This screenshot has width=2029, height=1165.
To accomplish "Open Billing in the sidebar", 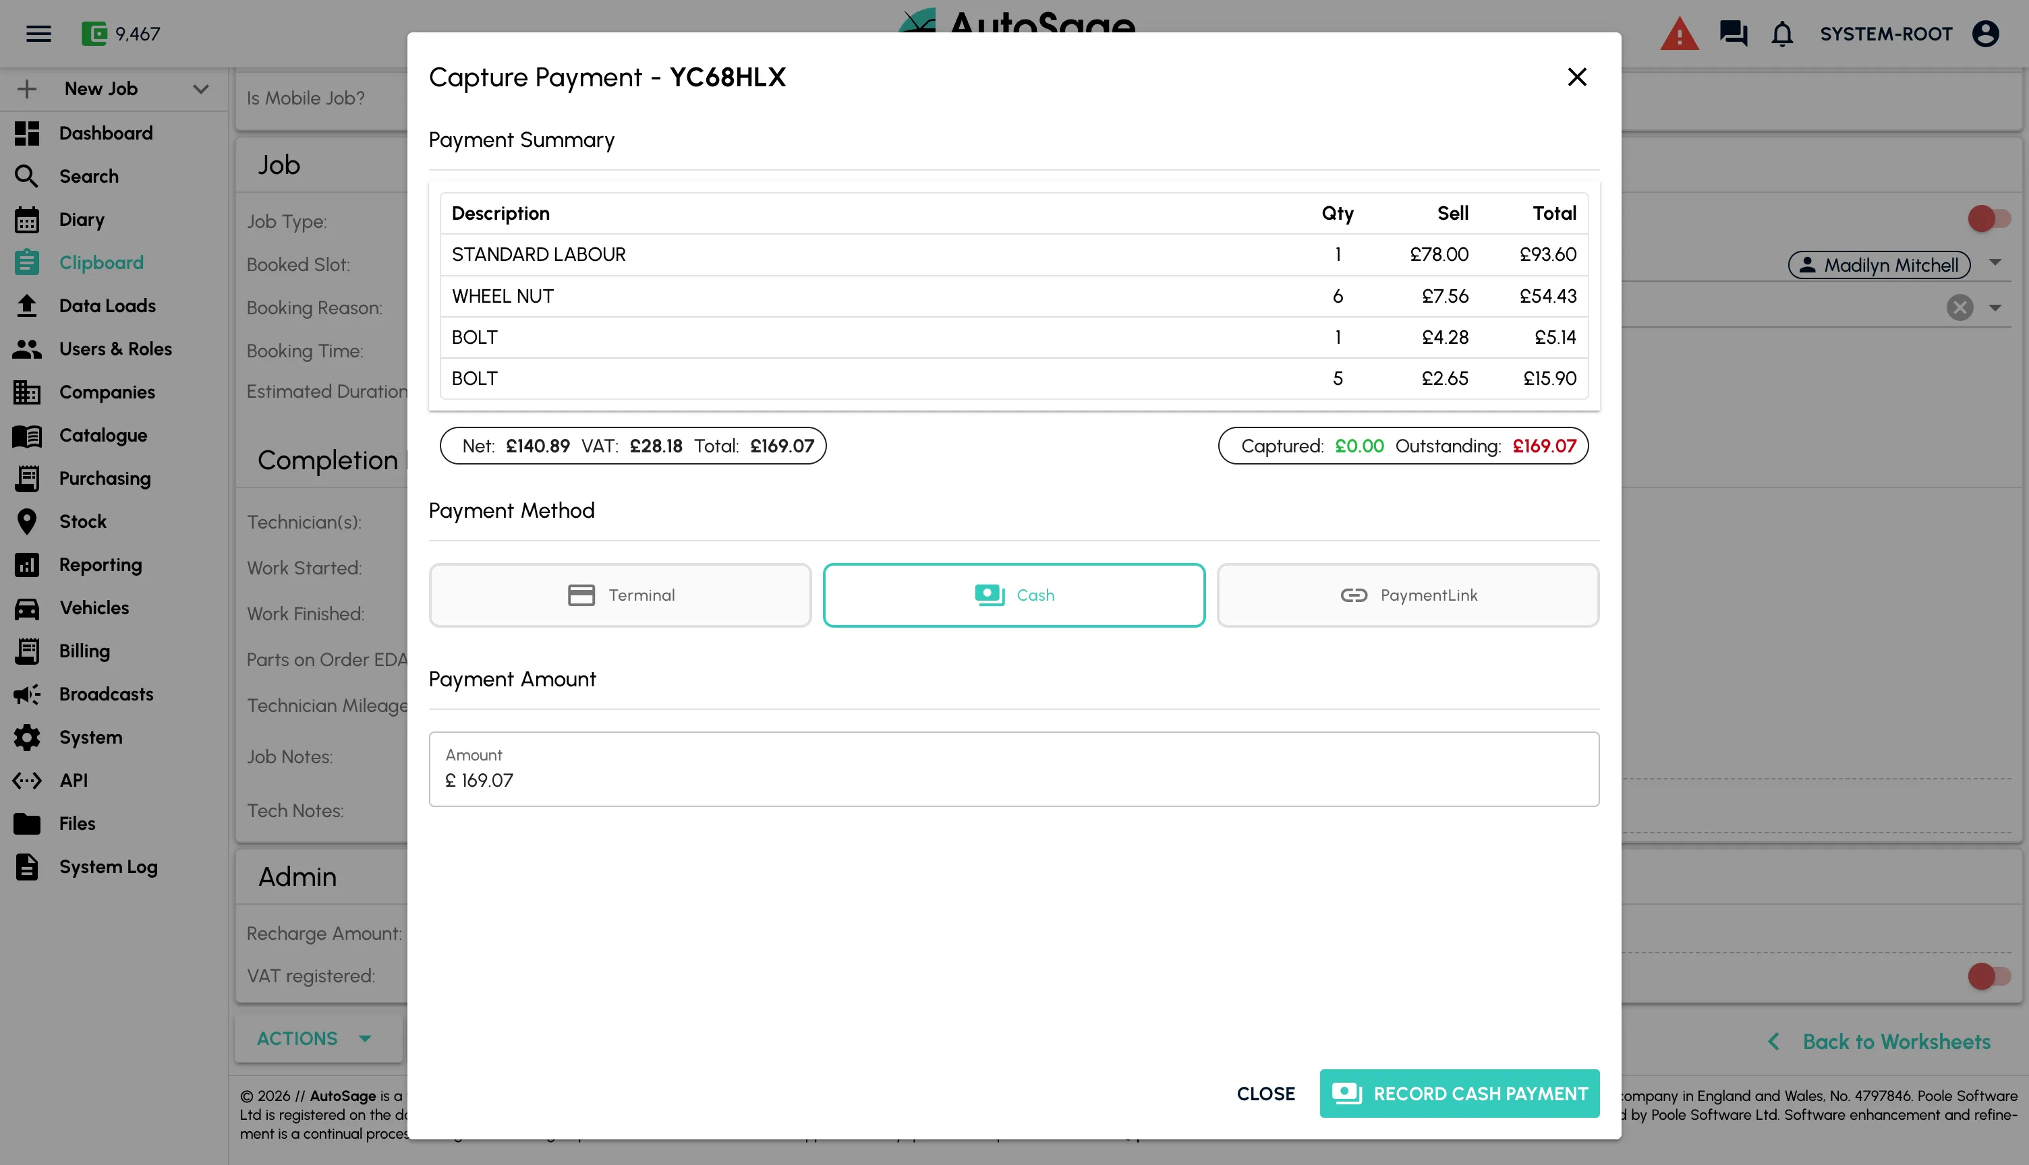I will coord(84,651).
